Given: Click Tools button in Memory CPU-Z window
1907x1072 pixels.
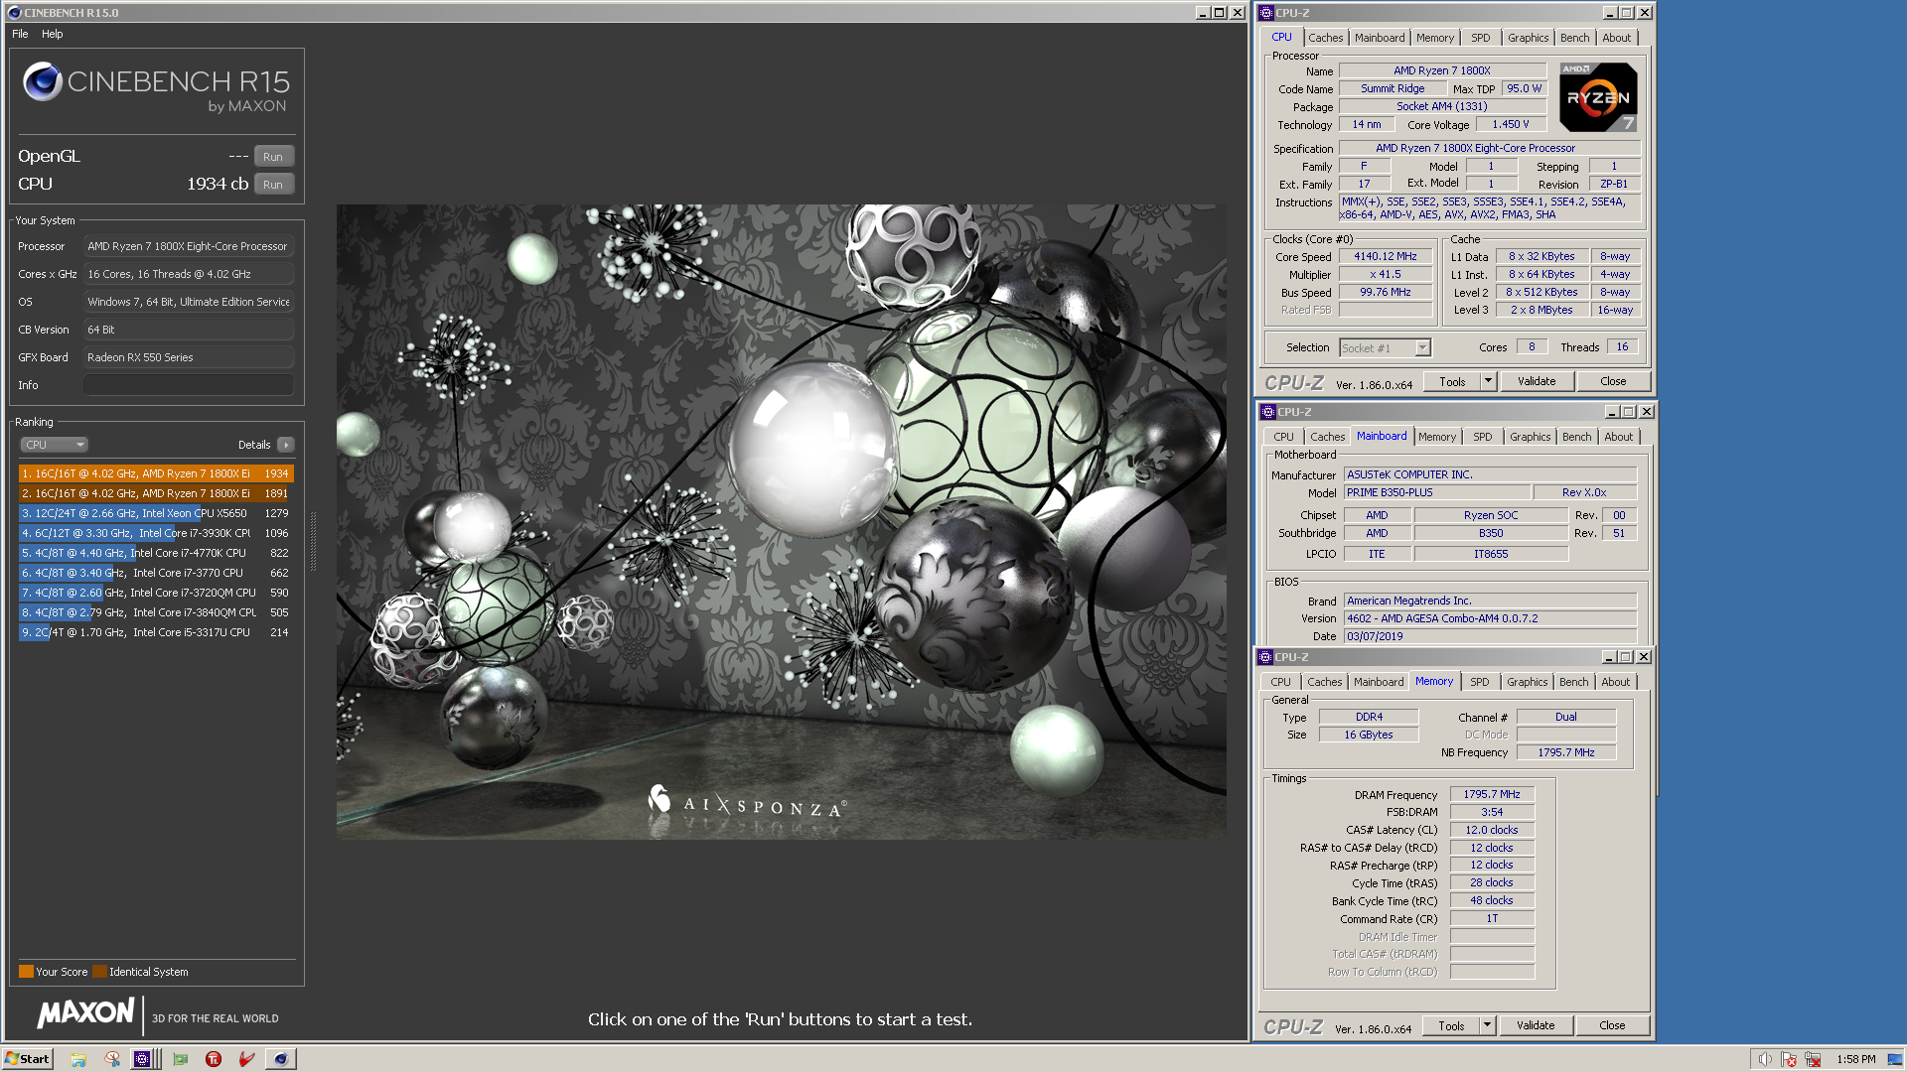Looking at the screenshot, I should (1451, 1025).
